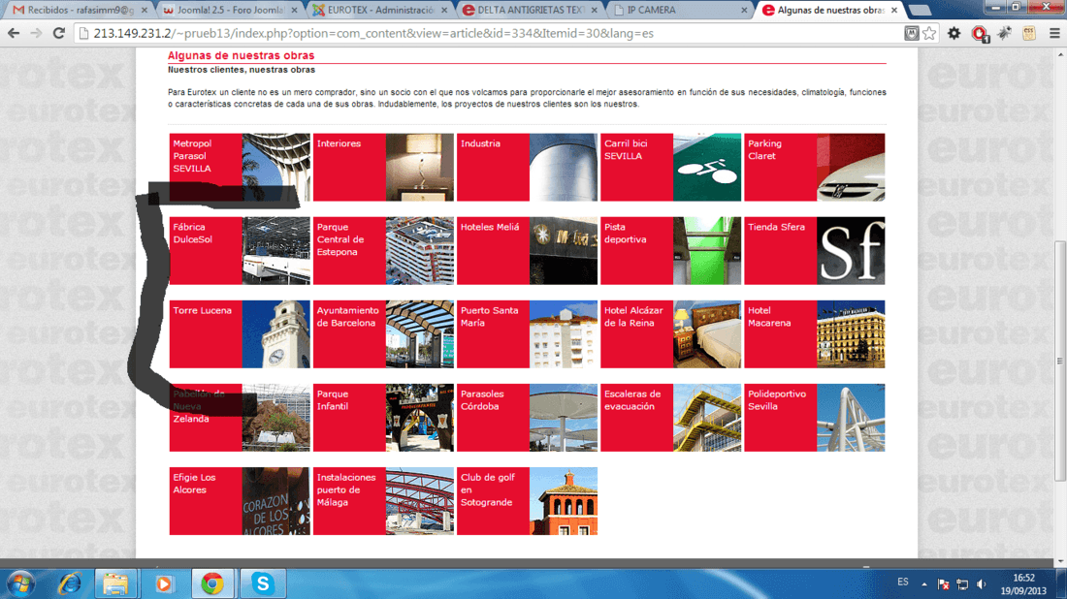The width and height of the screenshot is (1067, 599).
Task: Open the Puerto Santa María tile
Action: 527,334
